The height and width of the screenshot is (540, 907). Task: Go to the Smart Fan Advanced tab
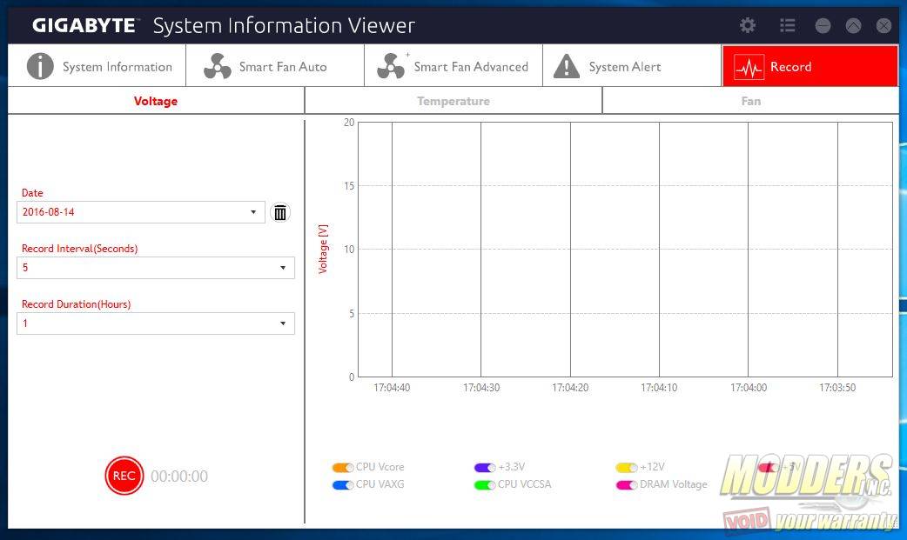(453, 66)
